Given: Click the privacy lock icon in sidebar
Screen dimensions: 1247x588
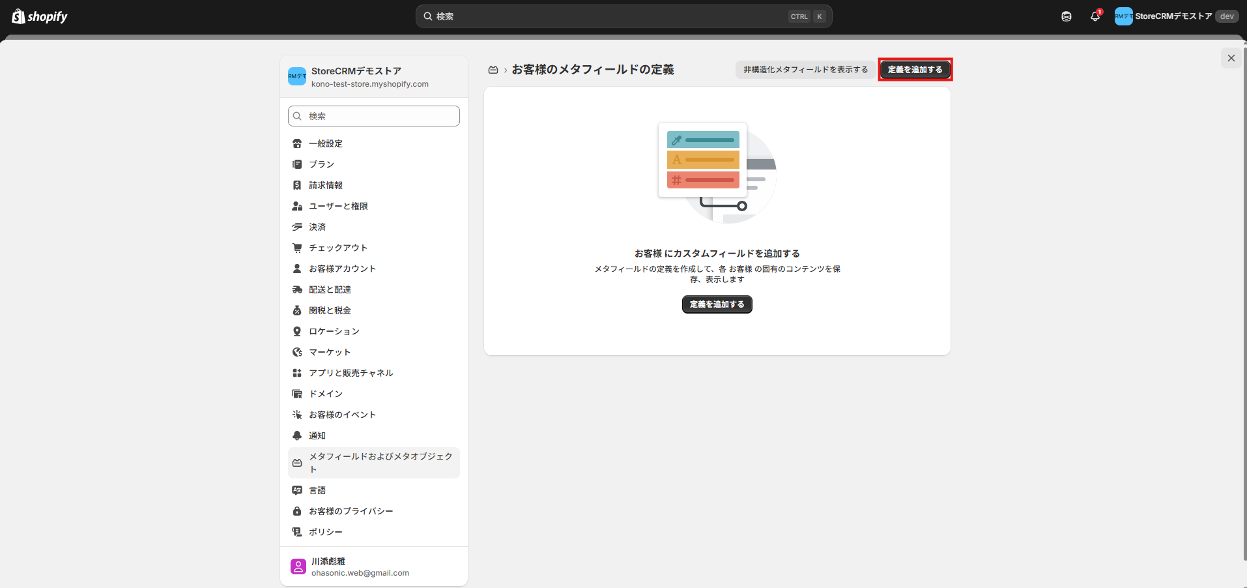Looking at the screenshot, I should [x=297, y=511].
